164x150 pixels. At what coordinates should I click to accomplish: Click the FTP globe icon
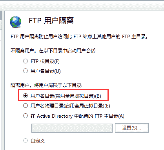(x=15, y=22)
